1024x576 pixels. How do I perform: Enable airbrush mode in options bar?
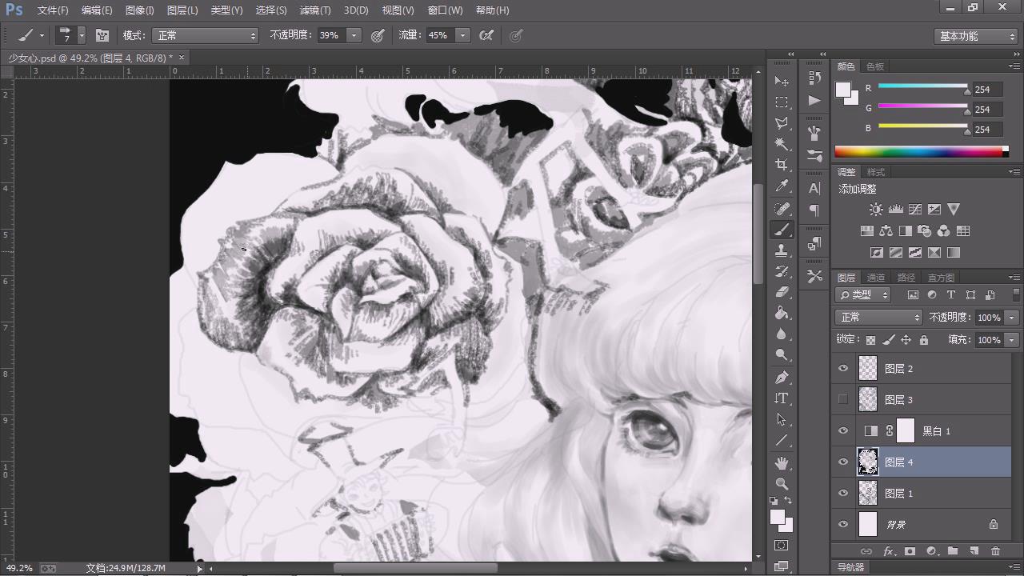tap(486, 35)
